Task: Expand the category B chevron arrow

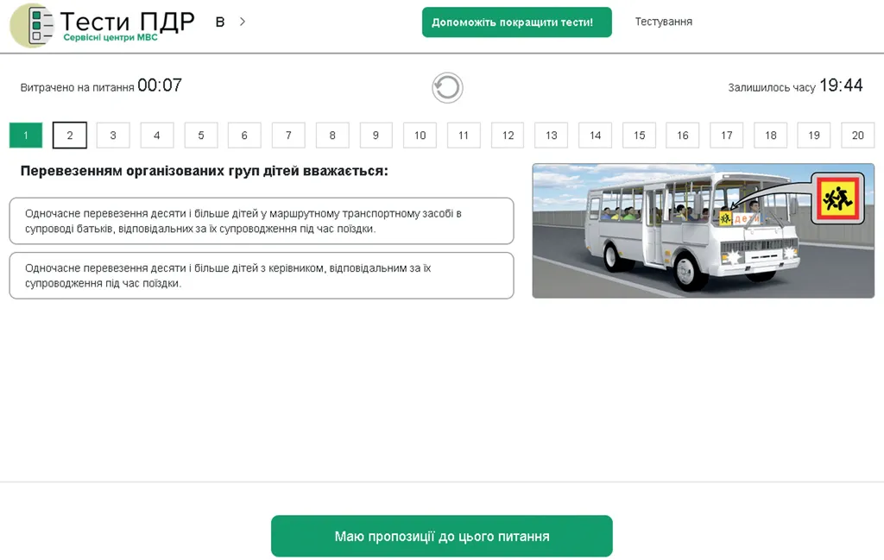Action: pos(243,22)
